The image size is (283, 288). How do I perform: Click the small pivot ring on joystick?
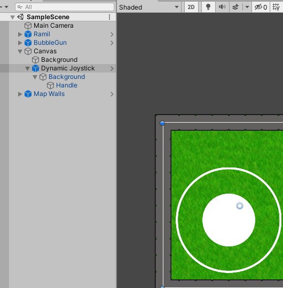coord(240,206)
